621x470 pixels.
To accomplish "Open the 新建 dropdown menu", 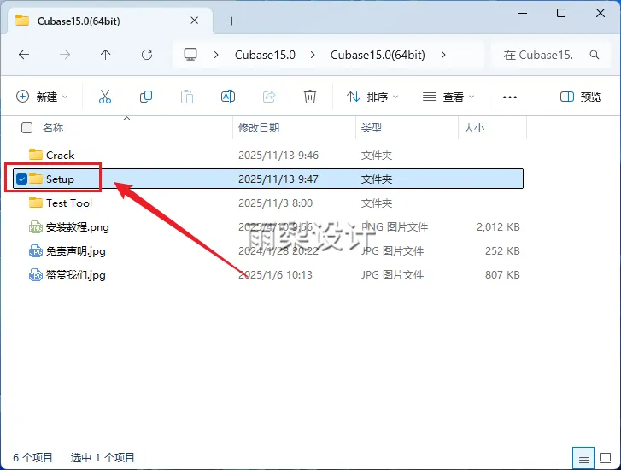I will coord(42,97).
